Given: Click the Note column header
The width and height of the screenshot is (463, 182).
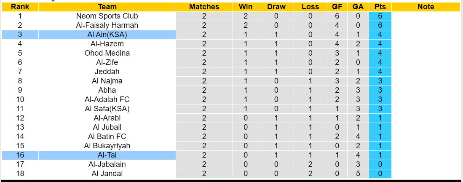Looking at the screenshot, I should click(x=426, y=7).
